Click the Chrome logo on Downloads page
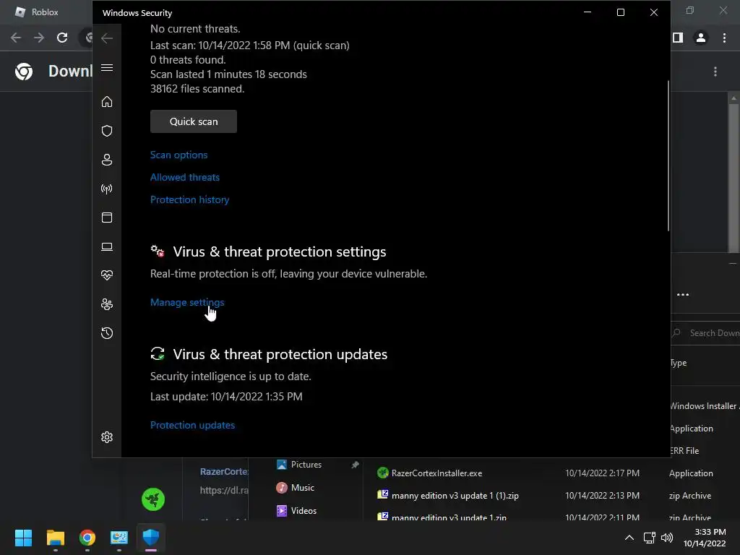Screen dimensions: 740x555 pos(24,72)
